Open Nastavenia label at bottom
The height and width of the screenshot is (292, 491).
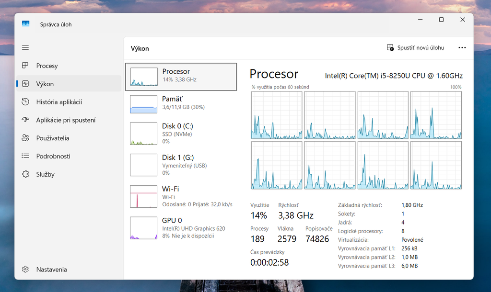point(52,270)
